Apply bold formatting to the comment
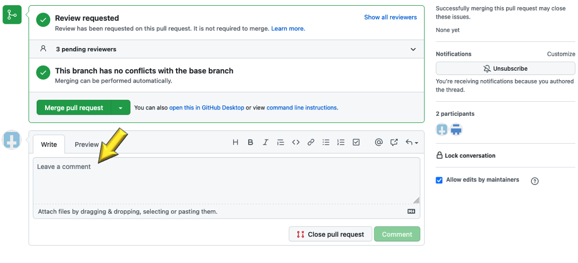The height and width of the screenshot is (263, 578). [x=250, y=143]
